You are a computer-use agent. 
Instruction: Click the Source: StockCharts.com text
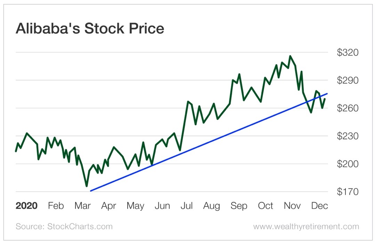[x=64, y=227]
